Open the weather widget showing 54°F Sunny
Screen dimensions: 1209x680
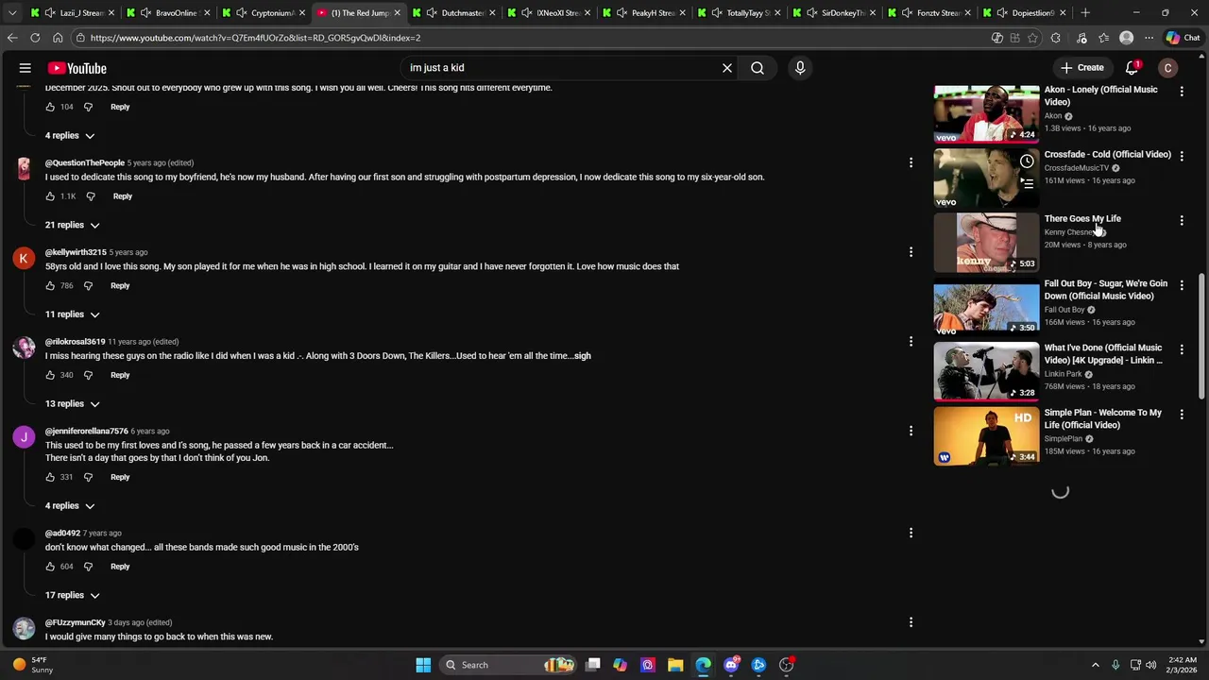click(x=31, y=665)
